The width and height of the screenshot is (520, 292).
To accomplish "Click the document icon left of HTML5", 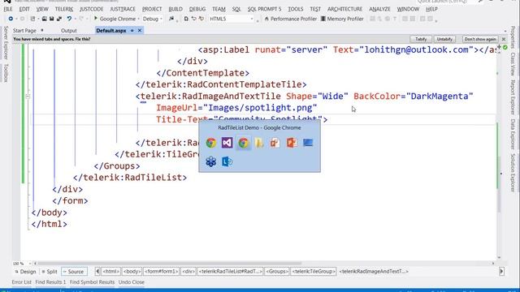I will [186, 19].
